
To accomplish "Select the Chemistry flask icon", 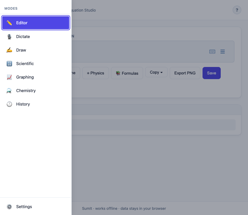I will tap(9, 90).
